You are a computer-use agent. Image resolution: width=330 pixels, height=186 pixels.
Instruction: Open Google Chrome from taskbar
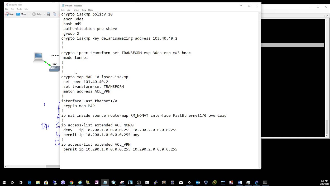coord(71,183)
